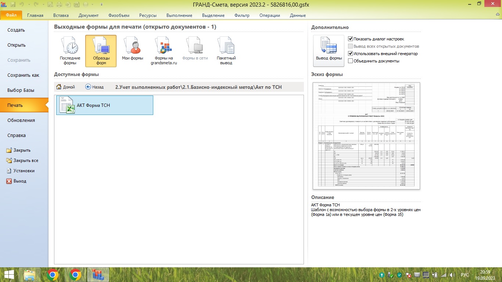Enable Объединить документы checkbox
Screen dimensions: 502x282
tap(350, 61)
